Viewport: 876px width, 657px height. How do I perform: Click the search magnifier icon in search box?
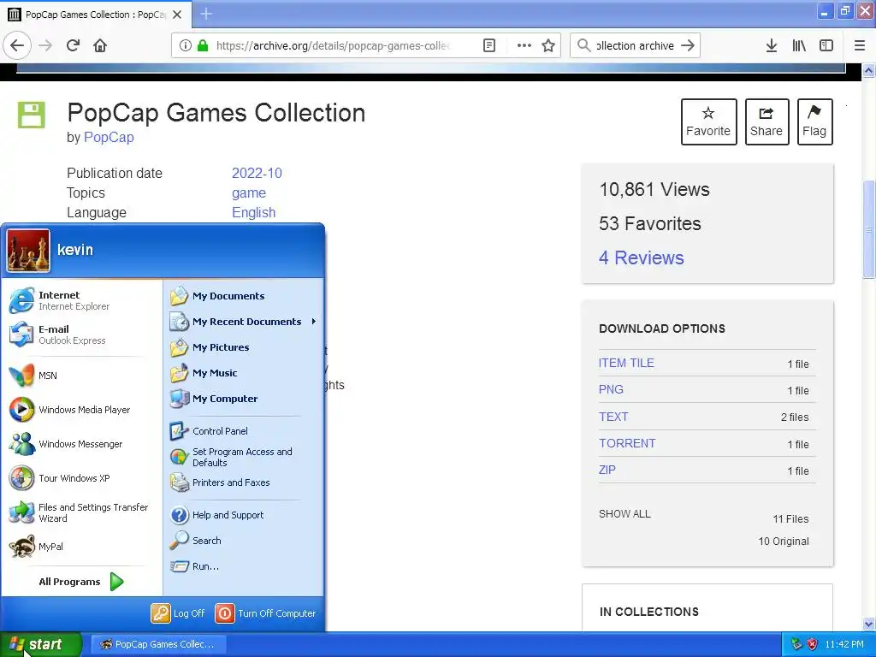[583, 45]
